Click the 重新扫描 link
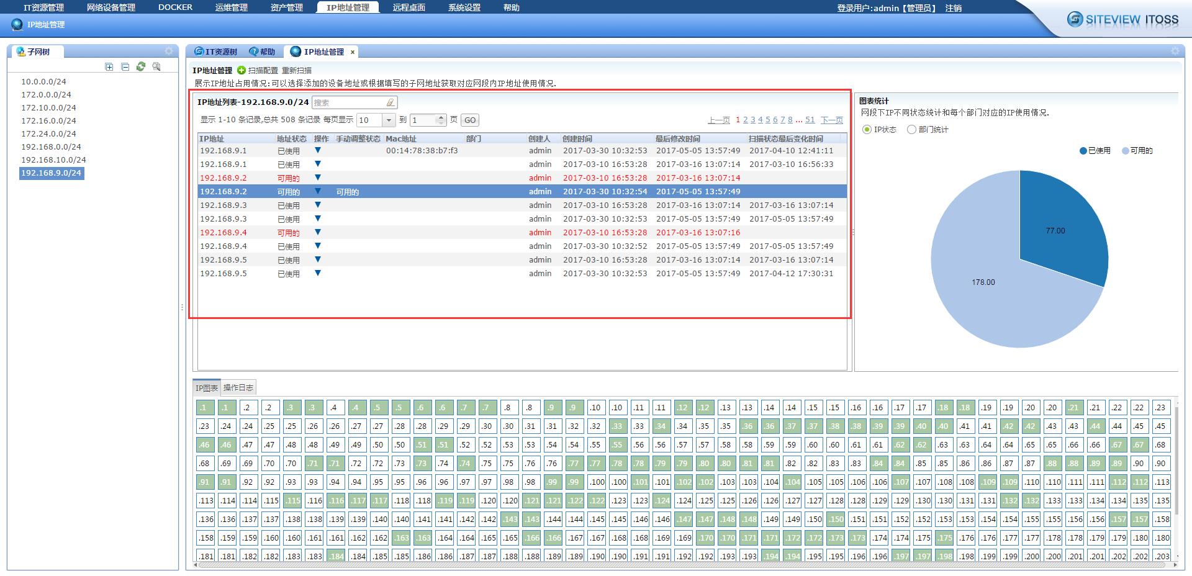1192x576 pixels. click(x=297, y=71)
